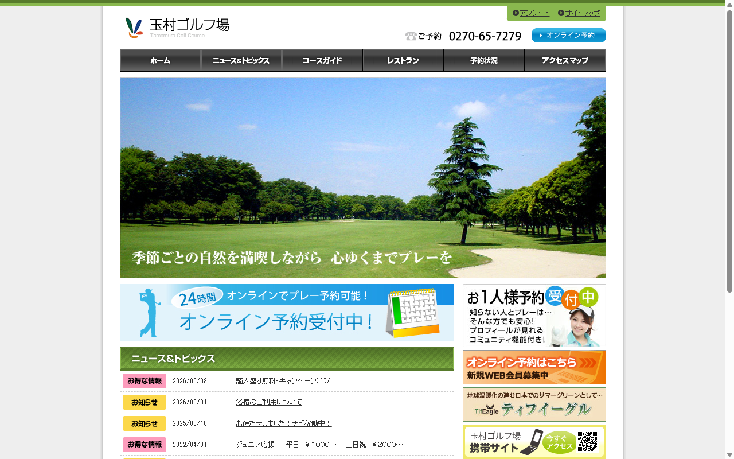Click the date text 2022/04/01
Image resolution: width=734 pixels, height=459 pixels.
tap(190, 445)
